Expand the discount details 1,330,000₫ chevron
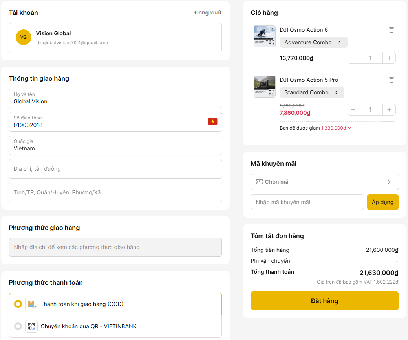408x340 pixels. point(349,128)
